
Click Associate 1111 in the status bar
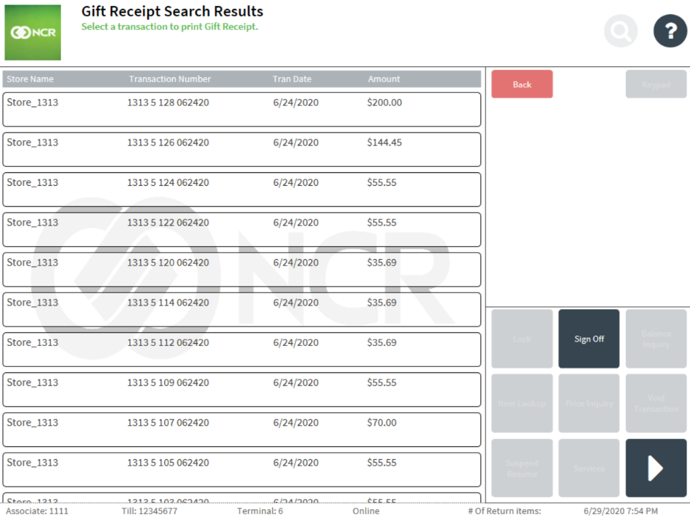37,511
